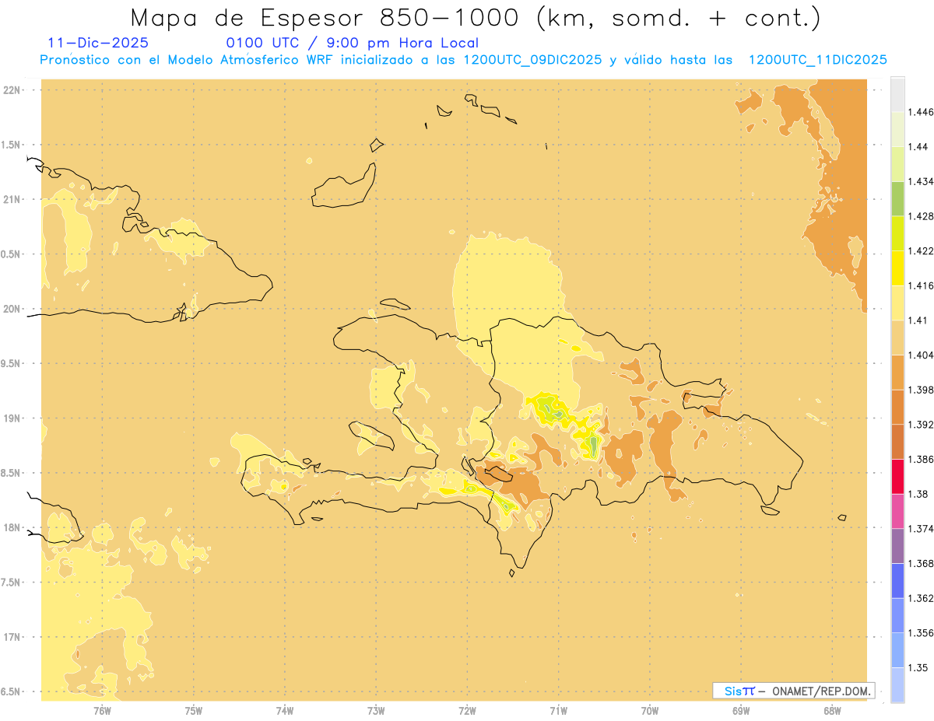This screenshot has height=721, width=934.
Task: Select the purple legend swatch above 1.368
Action: [x=897, y=545]
